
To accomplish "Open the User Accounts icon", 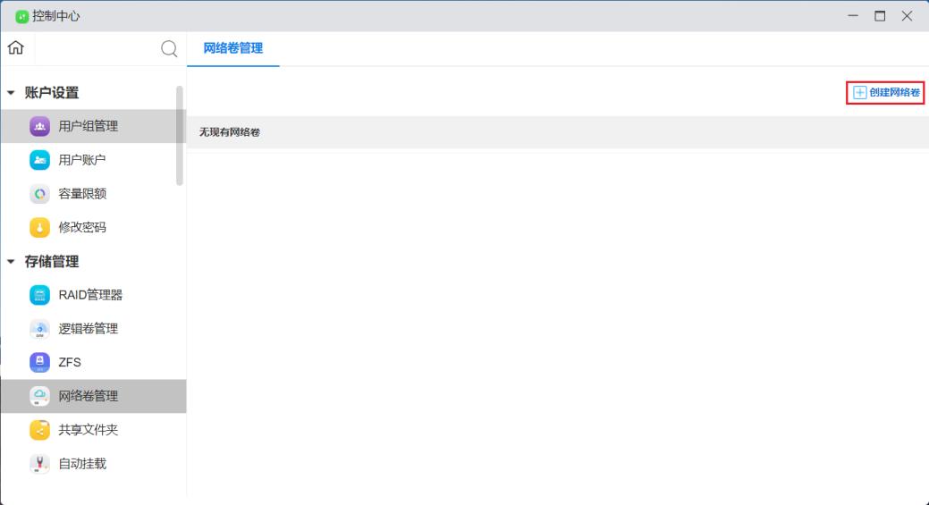I will coord(40,160).
